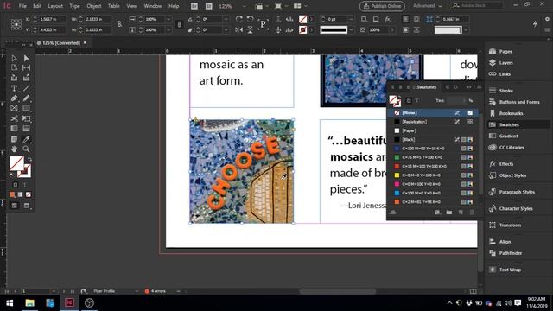The height and width of the screenshot is (311, 553).
Task: Open the stroke weight dropdown
Action: point(351,19)
